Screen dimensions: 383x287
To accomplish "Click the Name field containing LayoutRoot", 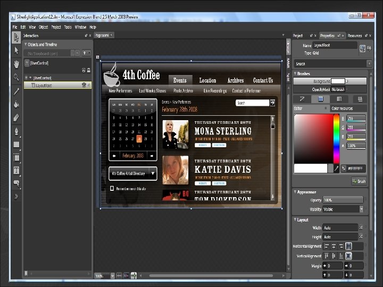I will coord(335,46).
